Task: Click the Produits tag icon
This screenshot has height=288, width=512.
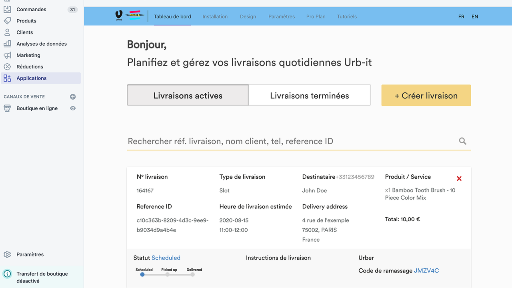Action: click(7, 21)
